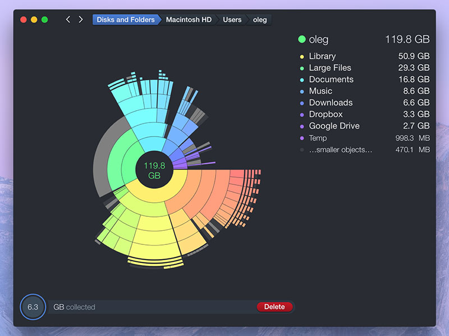Expand the smaller objects entry

tap(340, 149)
